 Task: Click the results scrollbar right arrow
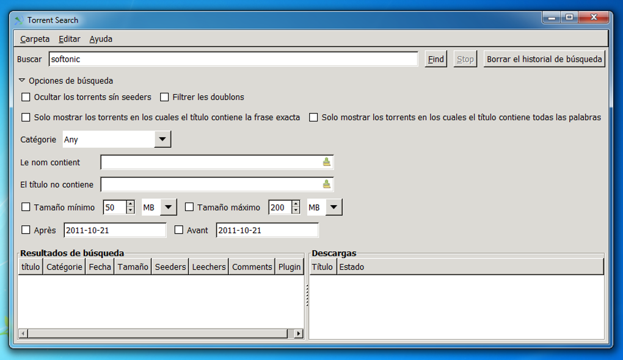(x=299, y=333)
